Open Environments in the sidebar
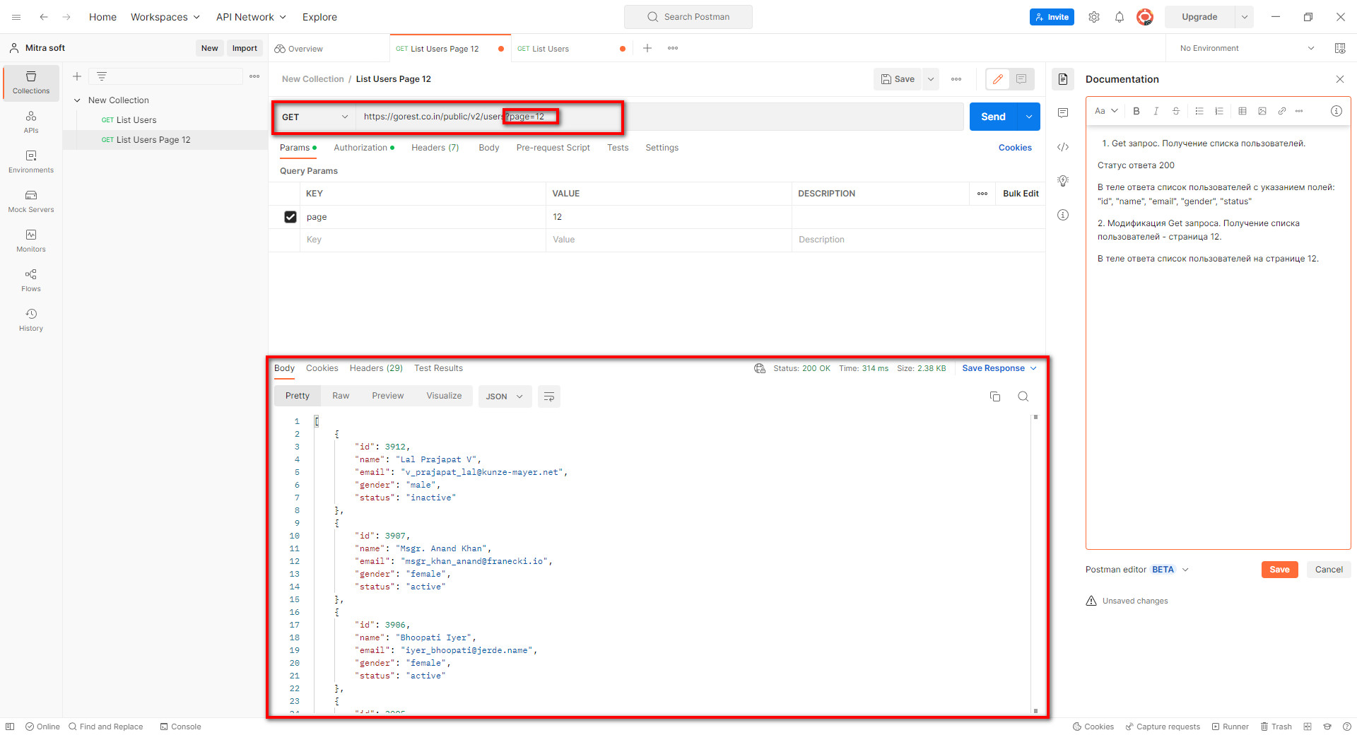This screenshot has height=735, width=1357. tap(31, 162)
